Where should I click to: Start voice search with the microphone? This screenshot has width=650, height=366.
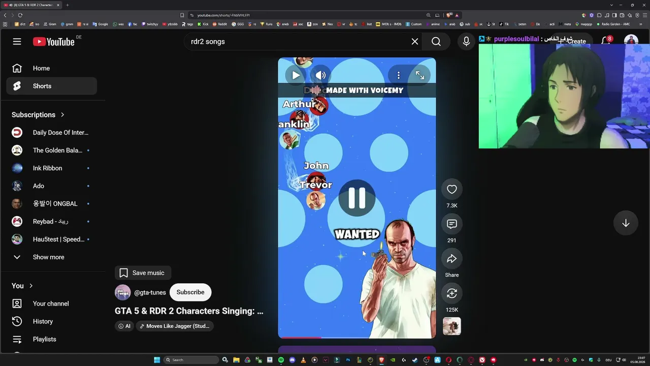466,42
